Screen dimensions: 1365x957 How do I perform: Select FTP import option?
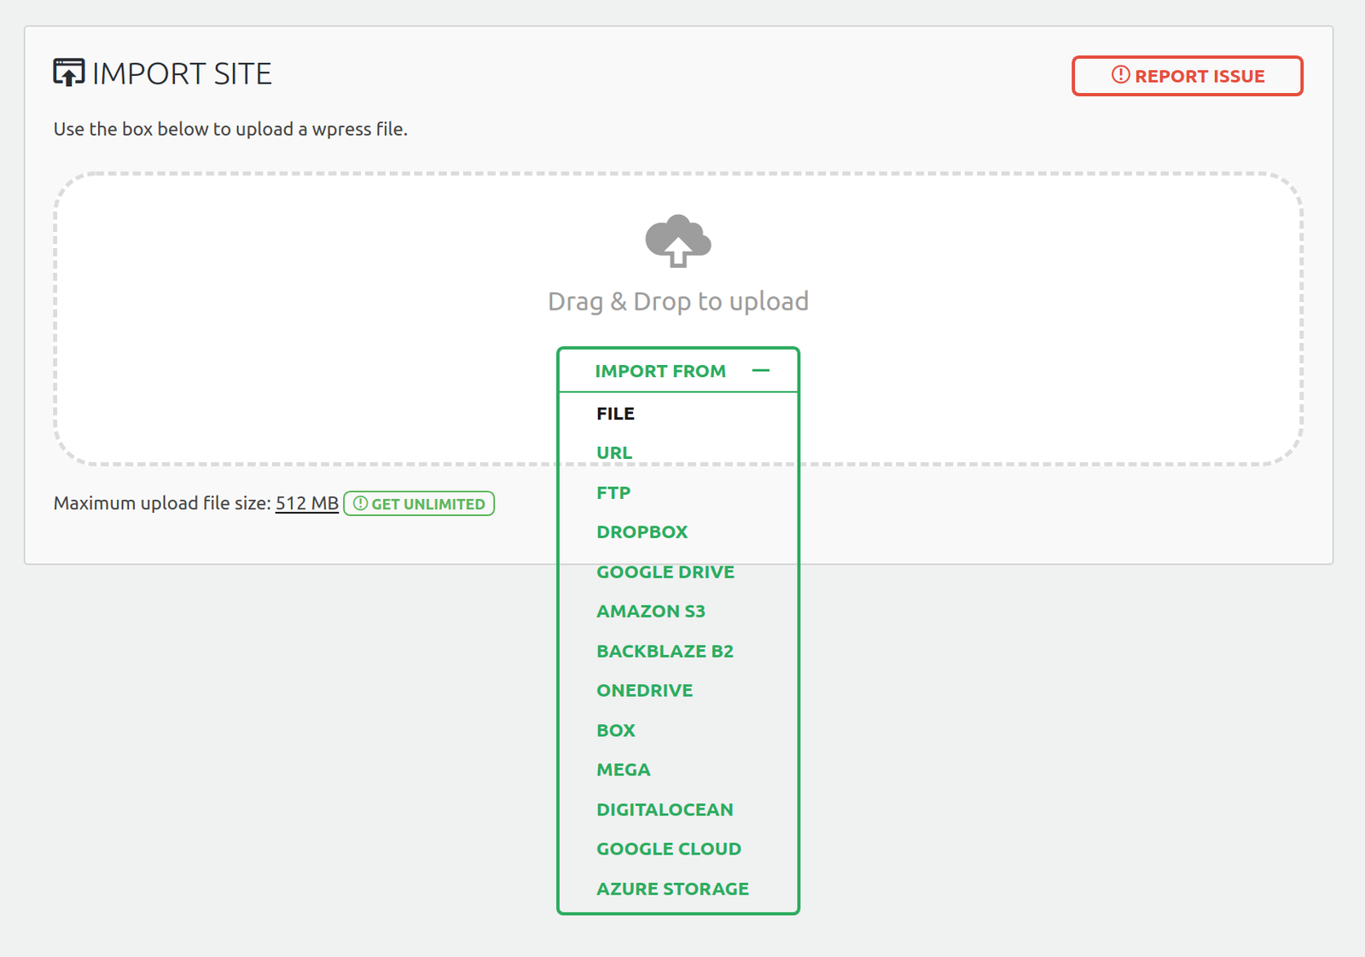coord(613,493)
